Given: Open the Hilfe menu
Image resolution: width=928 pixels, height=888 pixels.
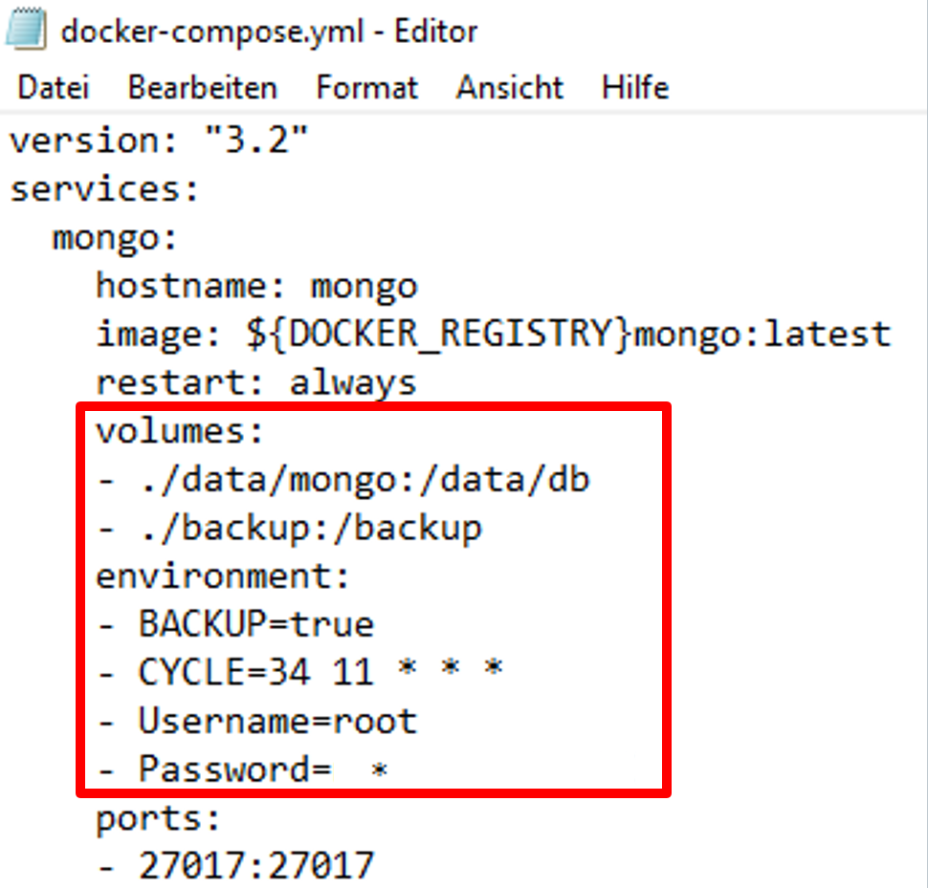Looking at the screenshot, I should 635,88.
